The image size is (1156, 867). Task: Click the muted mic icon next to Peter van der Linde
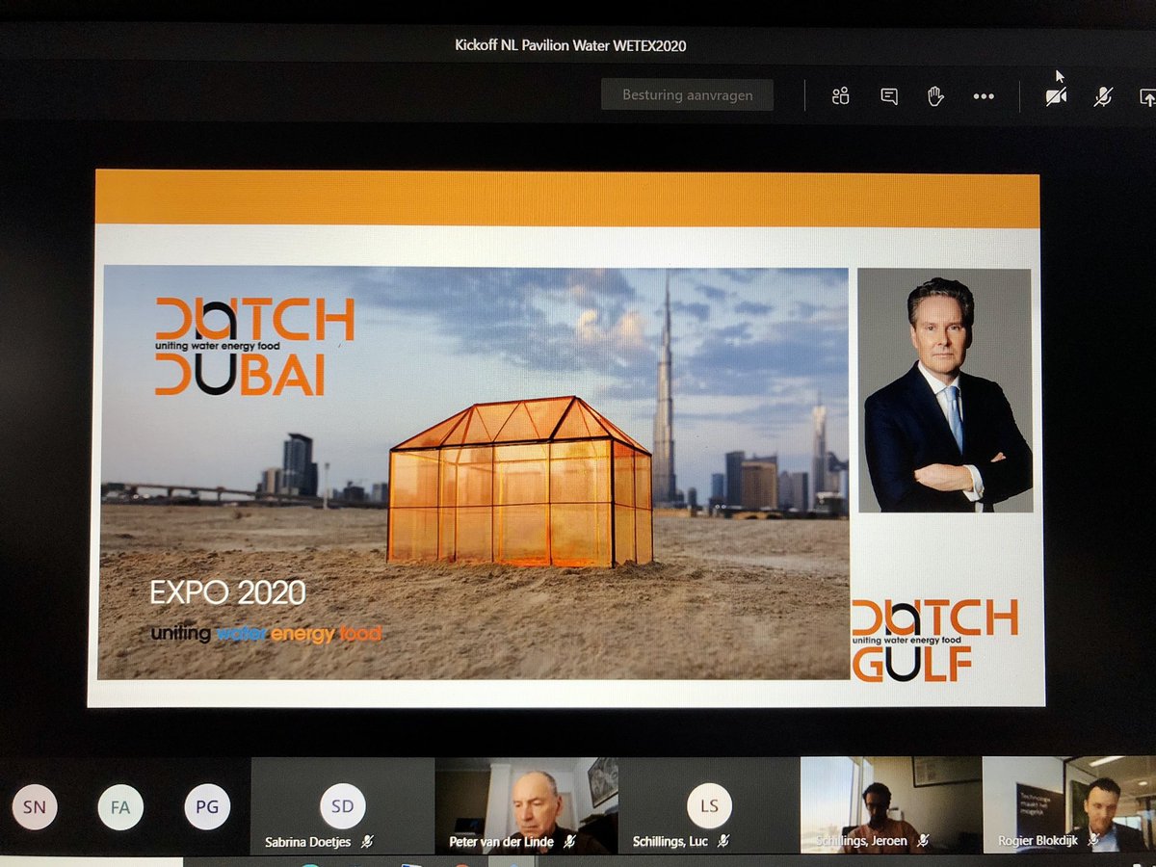tap(569, 841)
